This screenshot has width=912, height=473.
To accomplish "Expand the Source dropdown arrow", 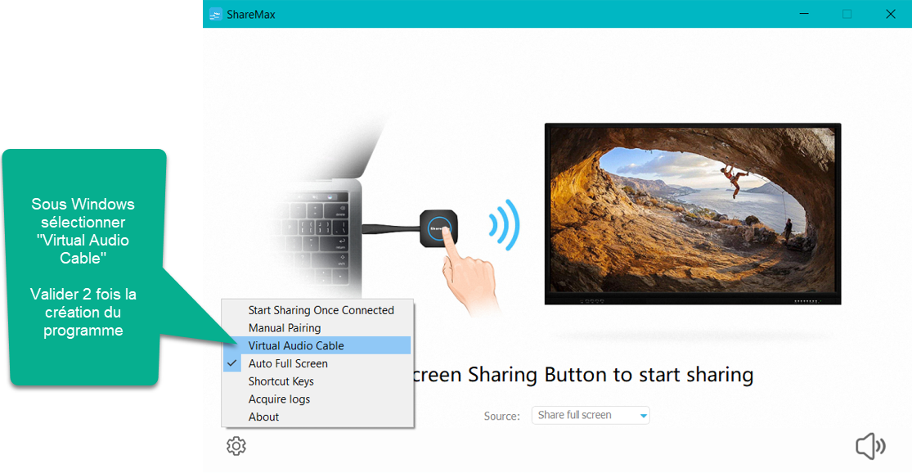I will click(643, 416).
